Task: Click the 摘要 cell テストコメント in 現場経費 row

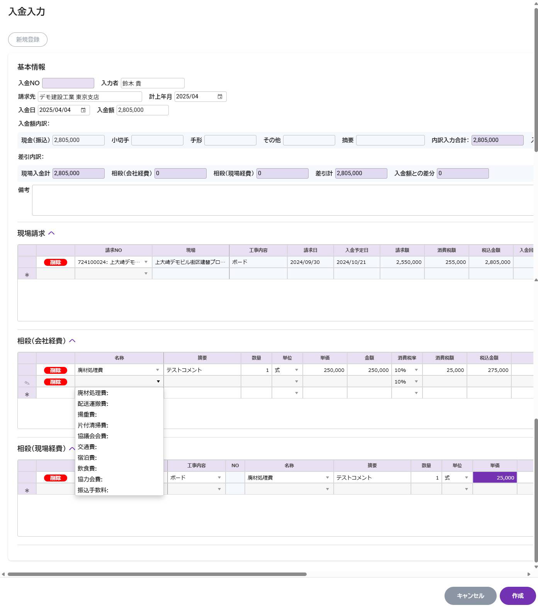Action: pyautogui.click(x=372, y=478)
